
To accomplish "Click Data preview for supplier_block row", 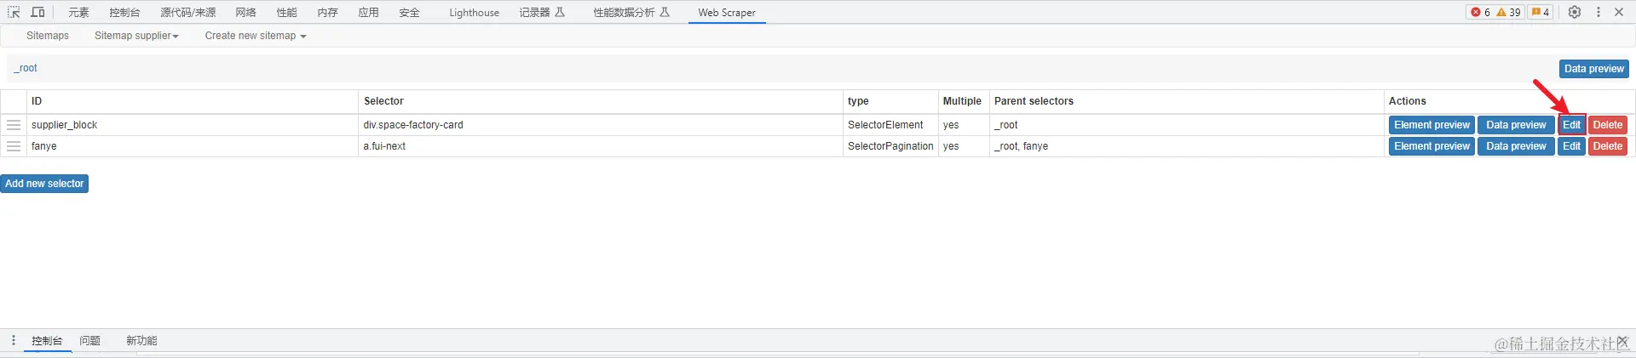I will (1516, 125).
